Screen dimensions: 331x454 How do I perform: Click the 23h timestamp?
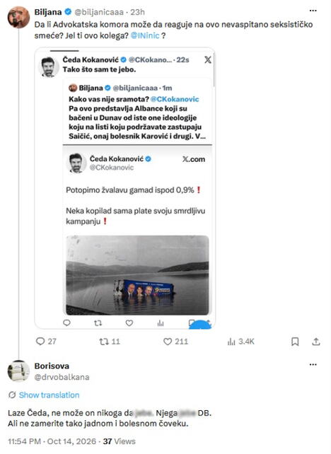137,12
